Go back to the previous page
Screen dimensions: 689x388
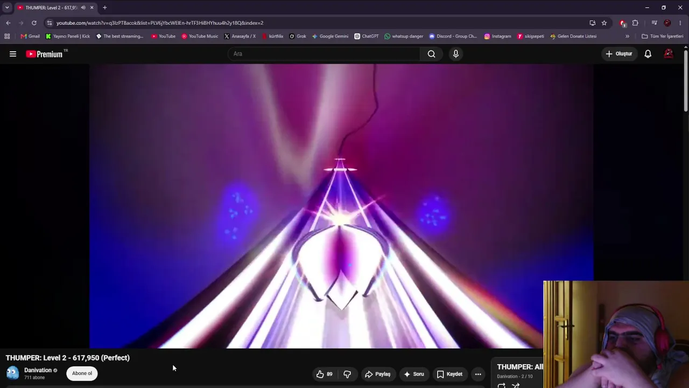click(x=8, y=23)
